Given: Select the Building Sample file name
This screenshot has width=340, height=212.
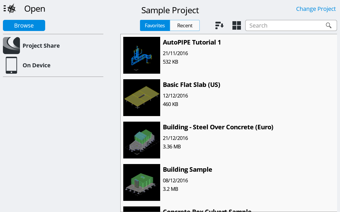Looking at the screenshot, I should (187, 170).
